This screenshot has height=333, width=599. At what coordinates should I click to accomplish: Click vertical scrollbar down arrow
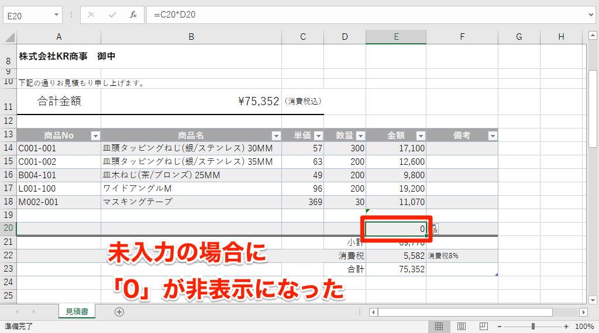point(593,300)
